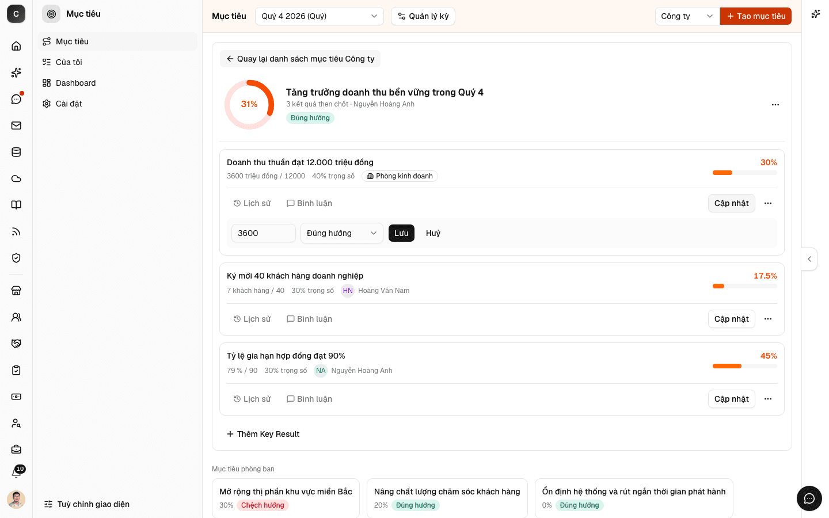
Task: Expand the collapsed right side panel
Action: pos(809,259)
